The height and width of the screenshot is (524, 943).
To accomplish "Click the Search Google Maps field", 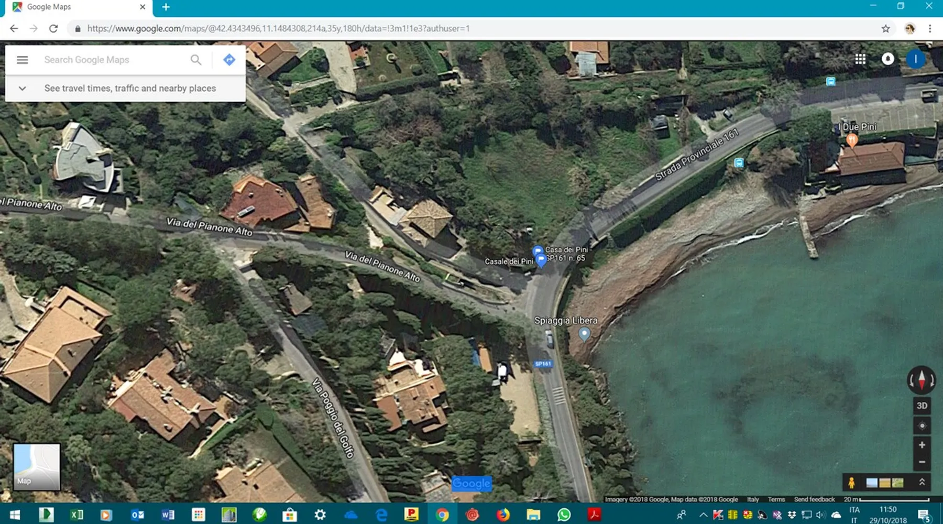I will (x=113, y=60).
